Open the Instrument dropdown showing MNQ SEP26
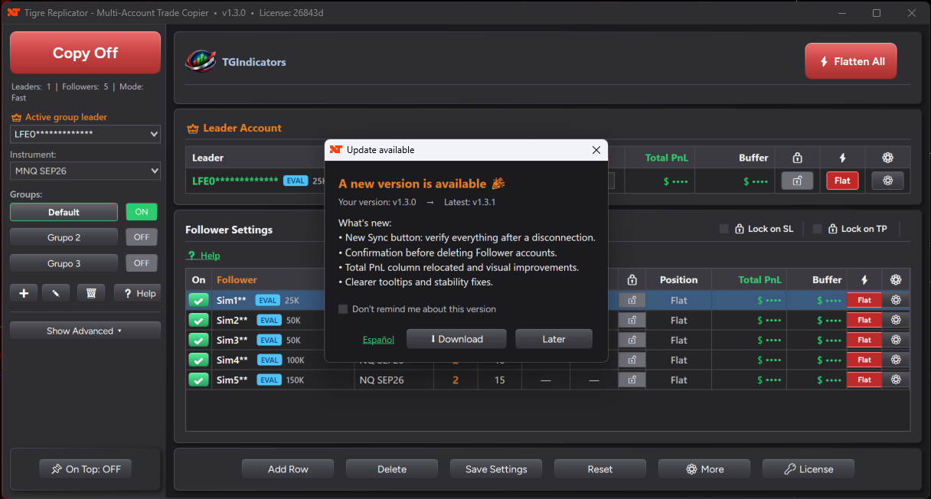 (x=85, y=171)
